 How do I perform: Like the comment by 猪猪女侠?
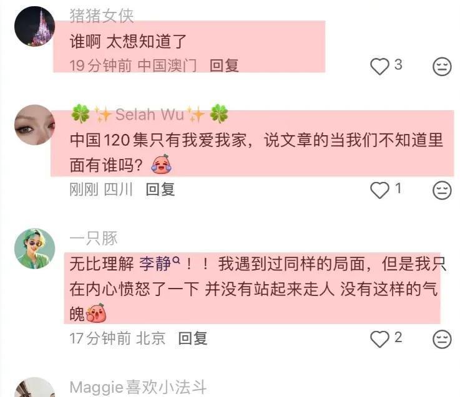point(379,66)
